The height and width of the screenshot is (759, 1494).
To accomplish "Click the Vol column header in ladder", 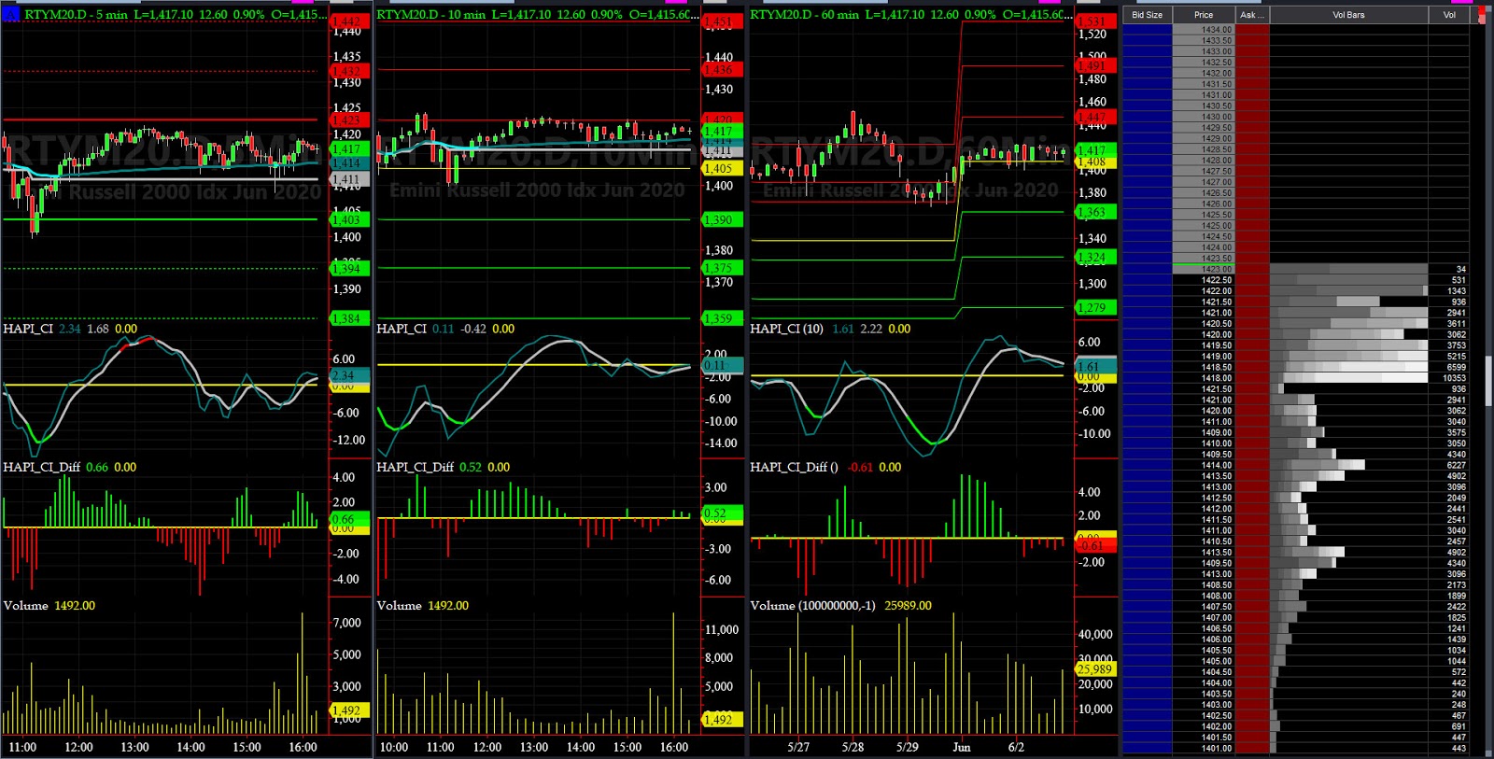I will coord(1449,15).
